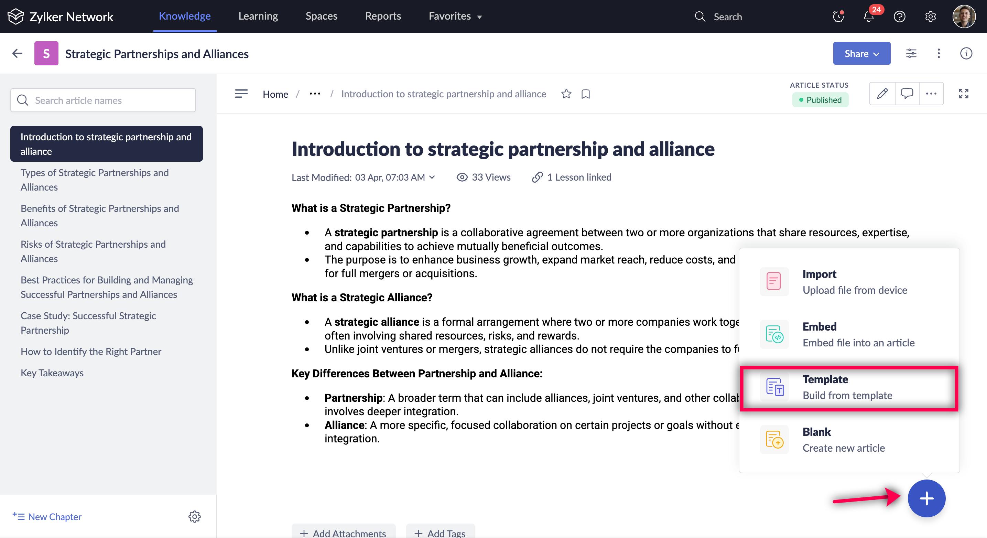The width and height of the screenshot is (987, 538).
Task: Click the Search article names field
Action: pos(104,100)
